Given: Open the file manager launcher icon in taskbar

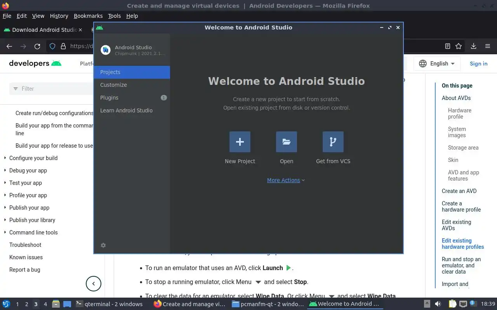Looking at the screenshot, I should [56, 304].
